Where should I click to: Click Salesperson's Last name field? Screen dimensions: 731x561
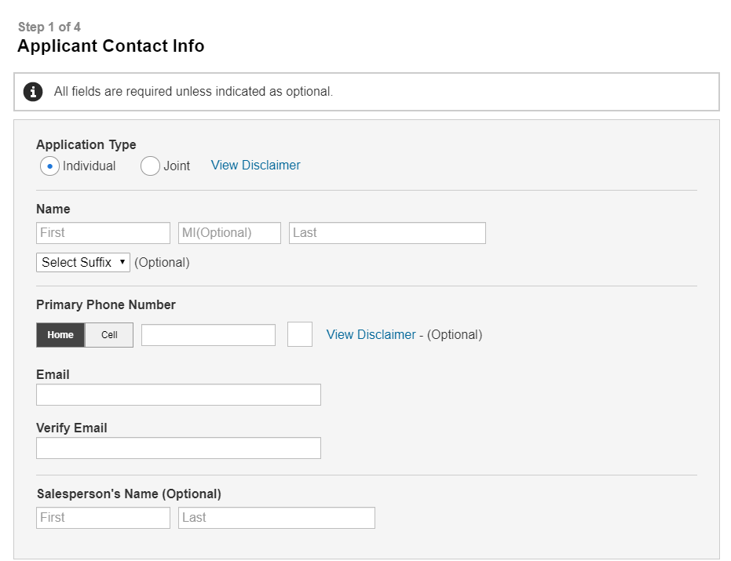click(x=276, y=518)
